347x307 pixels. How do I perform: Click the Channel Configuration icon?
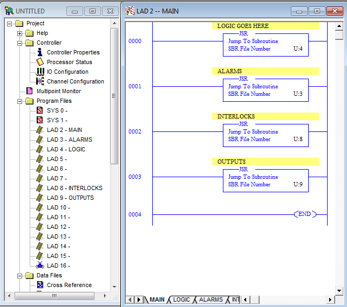click(40, 81)
